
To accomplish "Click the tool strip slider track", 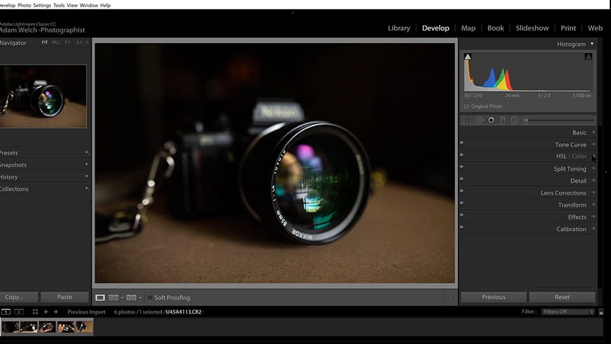I will point(559,120).
